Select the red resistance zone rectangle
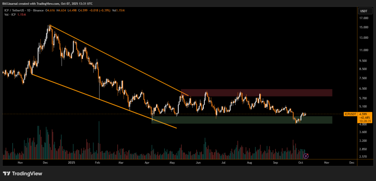 click(x=256, y=93)
